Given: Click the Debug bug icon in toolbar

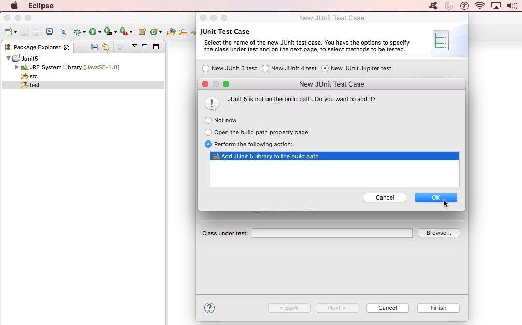Looking at the screenshot, I should [77, 32].
